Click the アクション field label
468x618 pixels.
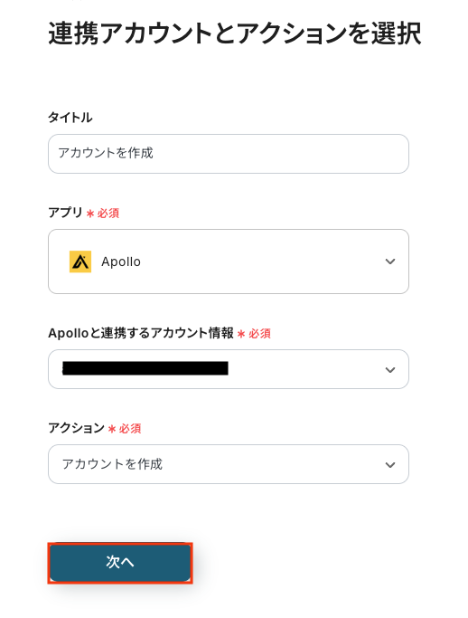(77, 428)
